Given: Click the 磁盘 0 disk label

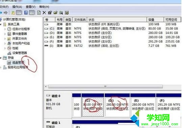Looking at the screenshot, I should click(x=56, y=96).
